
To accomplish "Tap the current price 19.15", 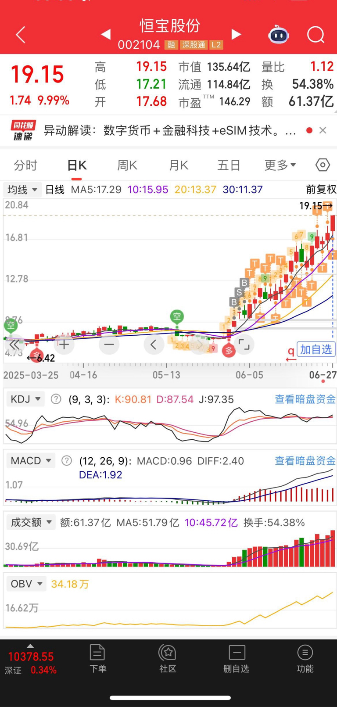I will click(x=37, y=74).
